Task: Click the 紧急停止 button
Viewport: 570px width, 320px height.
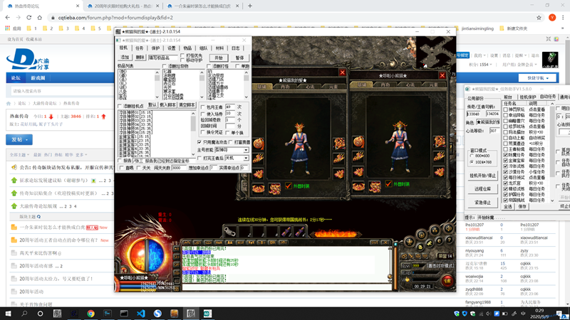Action: 482,202
